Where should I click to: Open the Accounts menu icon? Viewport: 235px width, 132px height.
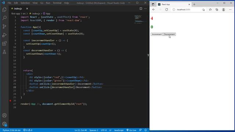(x=4, y=115)
